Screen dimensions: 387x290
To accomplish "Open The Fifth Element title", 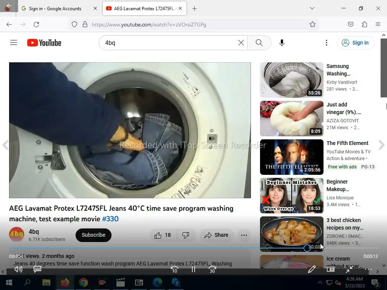I will click(347, 143).
